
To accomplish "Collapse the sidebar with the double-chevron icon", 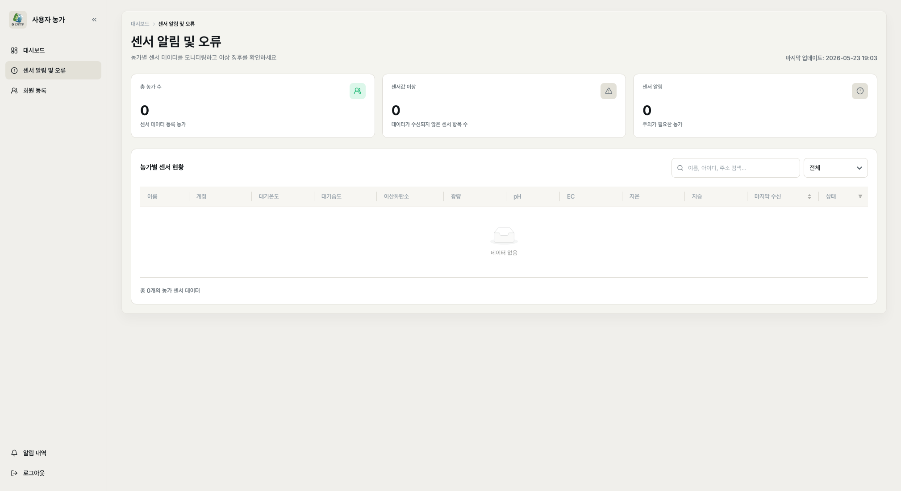I will [94, 20].
